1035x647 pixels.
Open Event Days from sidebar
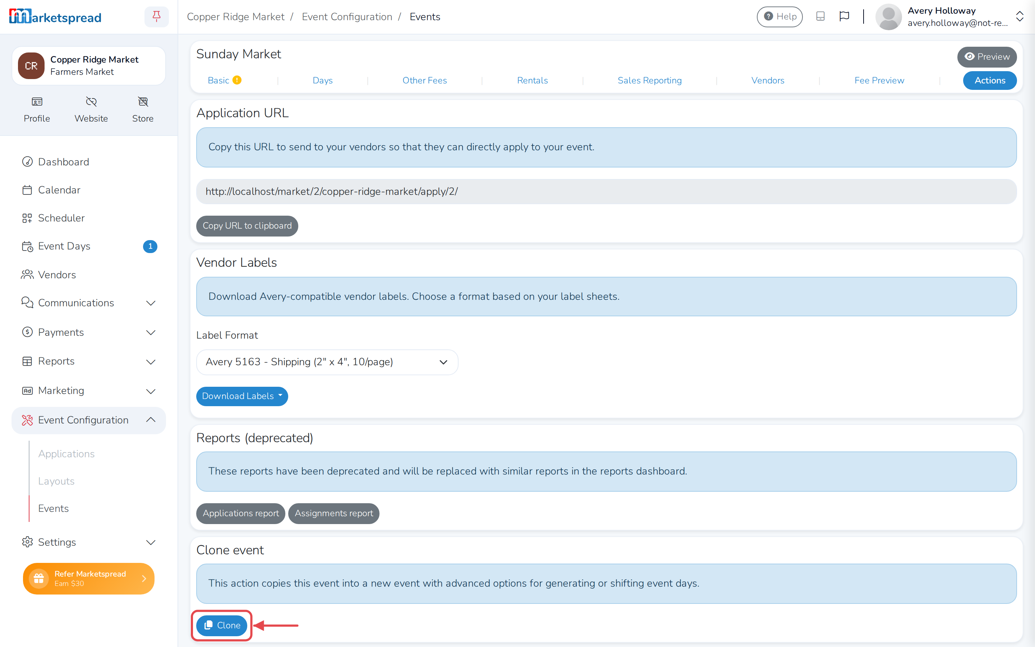(88, 246)
